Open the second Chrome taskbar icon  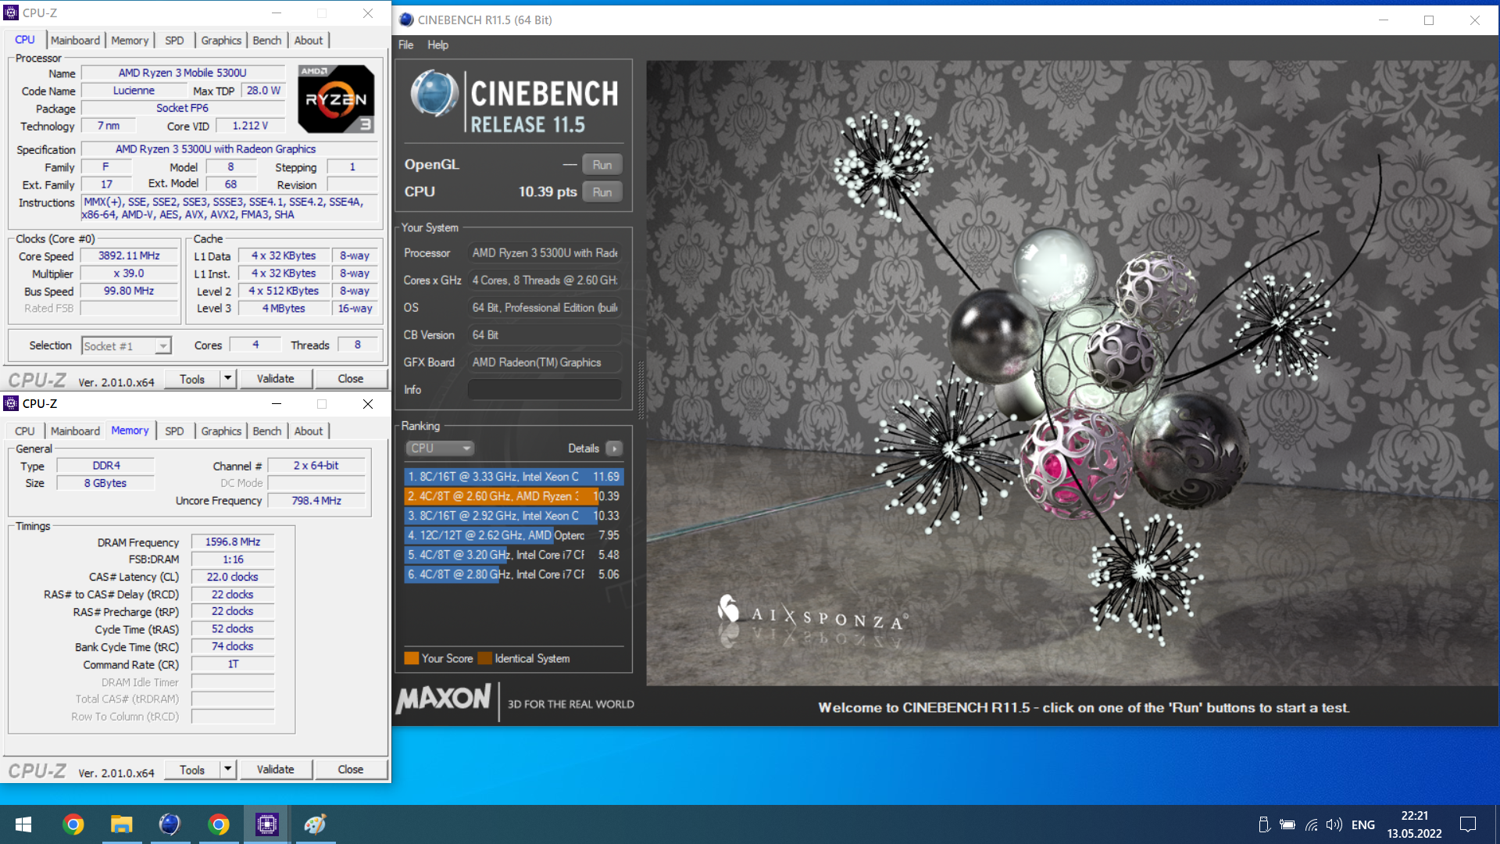219,824
